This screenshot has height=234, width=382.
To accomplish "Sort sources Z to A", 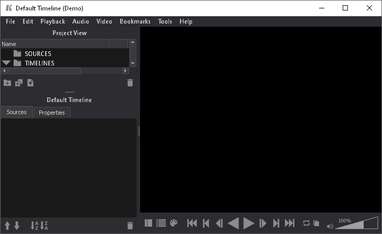I will 44,226.
